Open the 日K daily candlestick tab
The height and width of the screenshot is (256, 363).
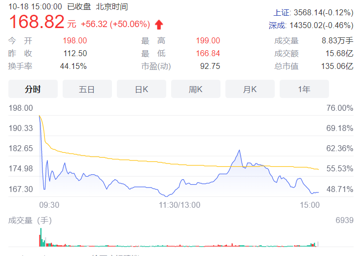(x=142, y=89)
